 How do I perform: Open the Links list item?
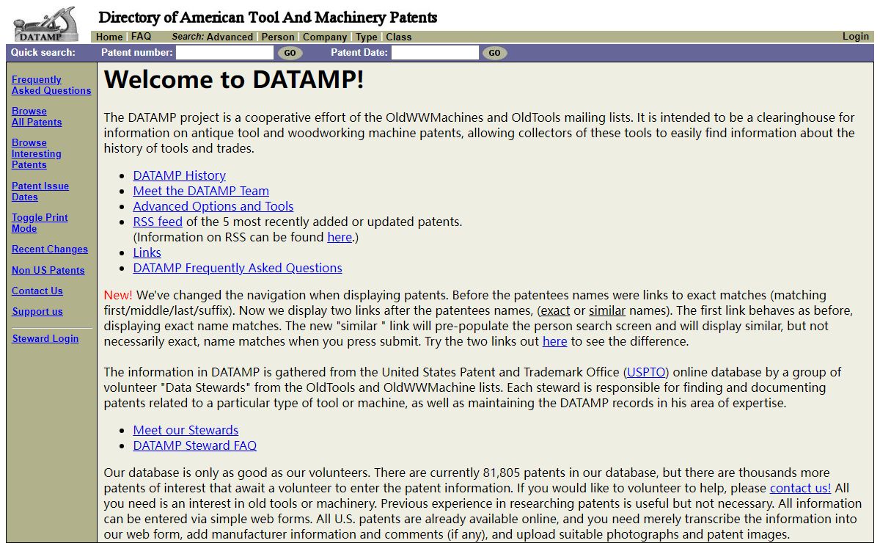147,252
